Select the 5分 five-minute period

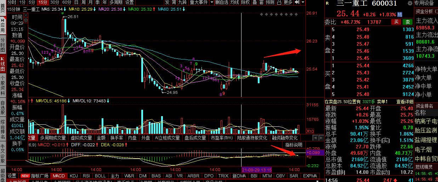(32, 2)
